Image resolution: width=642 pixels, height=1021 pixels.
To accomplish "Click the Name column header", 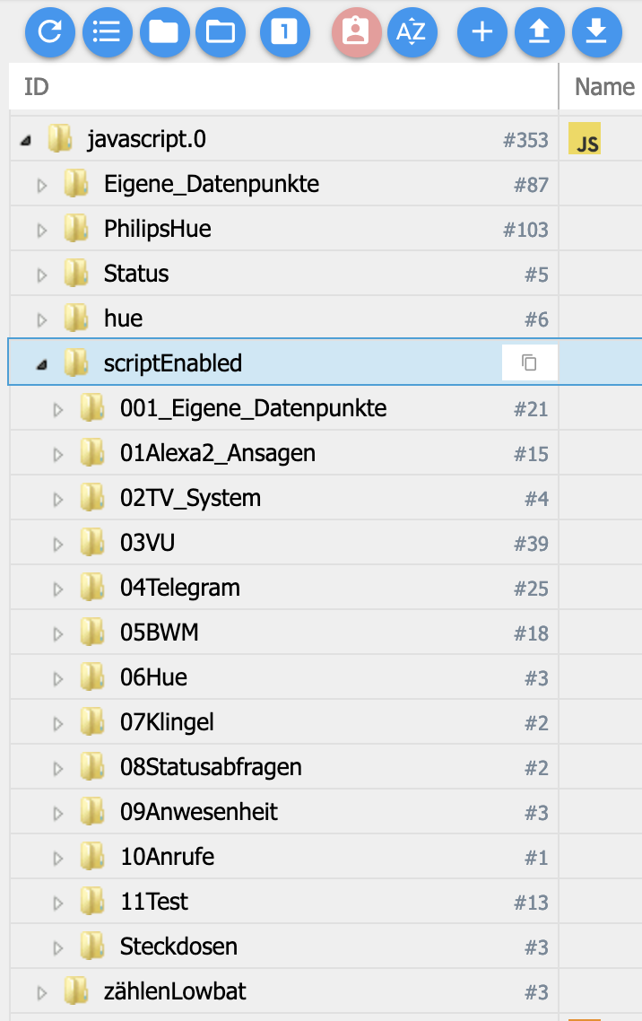I will click(604, 87).
